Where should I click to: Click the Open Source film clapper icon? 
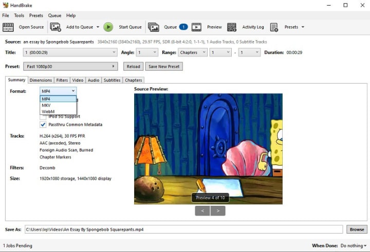[8, 27]
